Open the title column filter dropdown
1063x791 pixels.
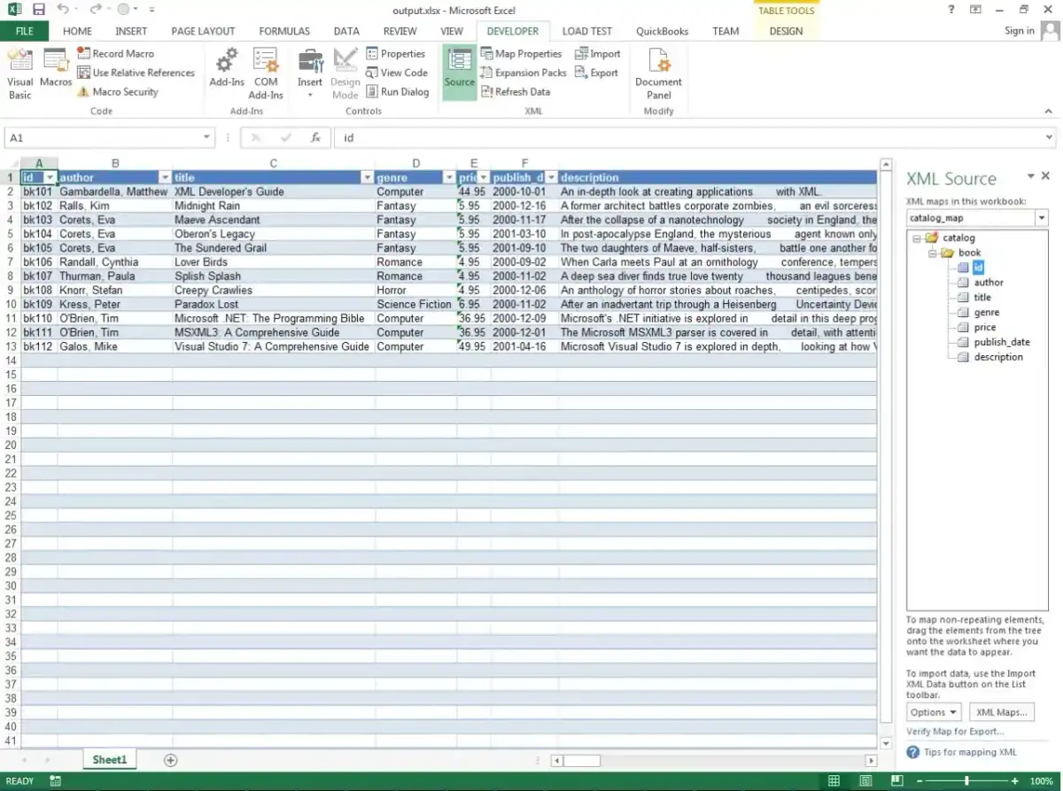pyautogui.click(x=368, y=178)
